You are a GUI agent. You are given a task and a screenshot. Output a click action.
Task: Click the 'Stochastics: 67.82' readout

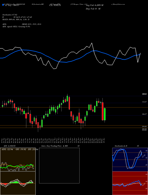tap(10, 15)
